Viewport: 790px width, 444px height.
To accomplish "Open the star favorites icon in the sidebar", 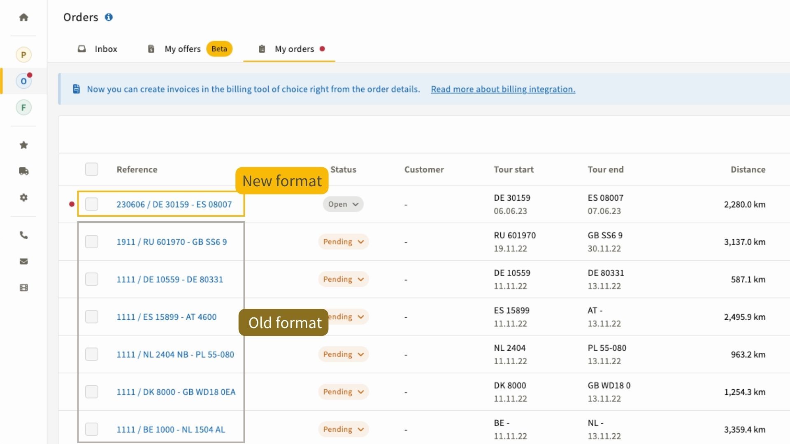I will [23, 145].
